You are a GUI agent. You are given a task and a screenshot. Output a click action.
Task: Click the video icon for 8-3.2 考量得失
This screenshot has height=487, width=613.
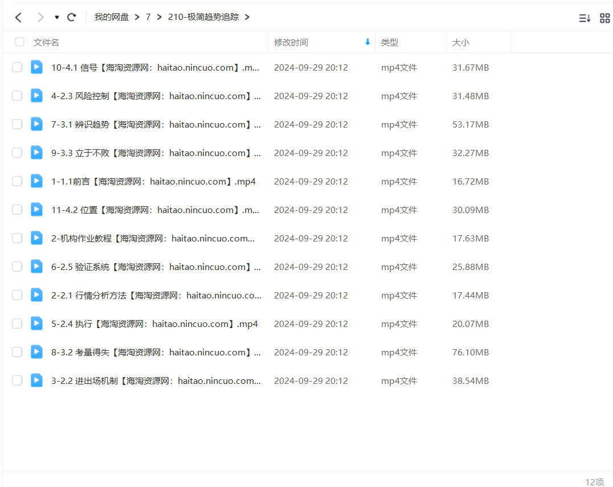click(x=37, y=352)
